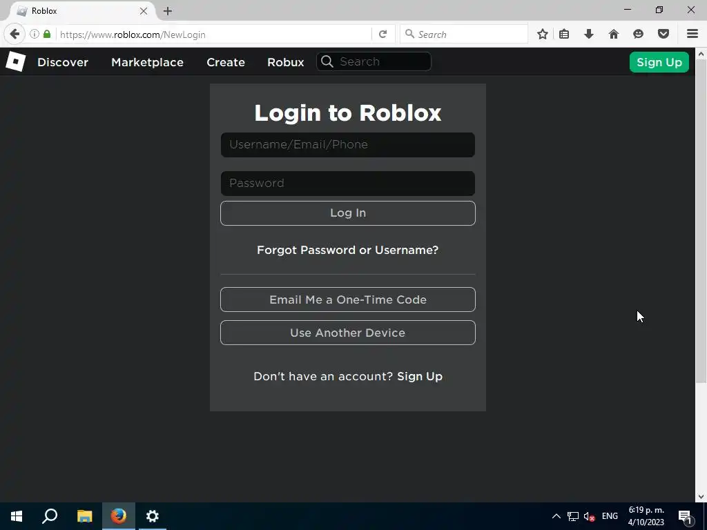Viewport: 707px width, 530px height.
Task: Open the Windows Start menu
Action: tap(17, 516)
